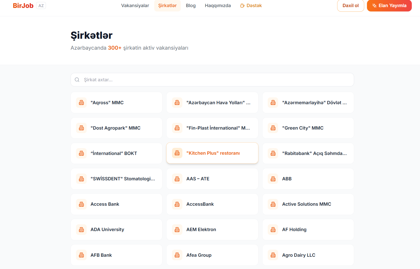The image size is (420, 269).
Task: Click the building icon for "SWİSSDENT" Stomatologi…
Action: [x=81, y=179]
